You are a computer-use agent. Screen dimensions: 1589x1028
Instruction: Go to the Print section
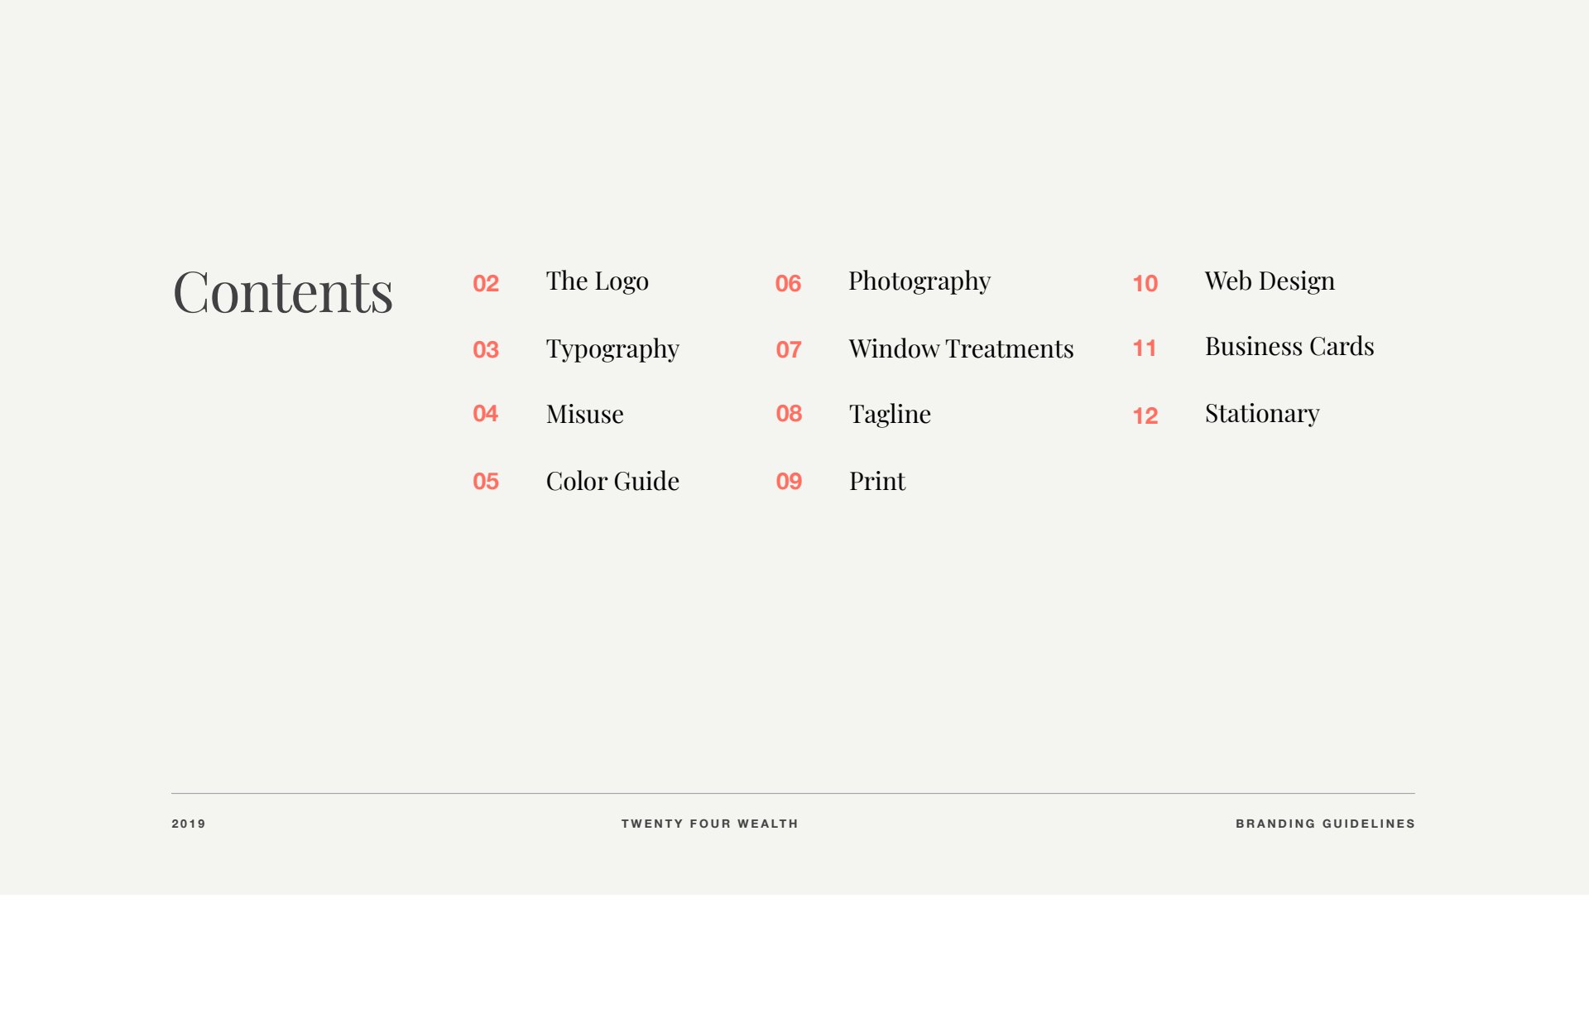click(x=876, y=481)
